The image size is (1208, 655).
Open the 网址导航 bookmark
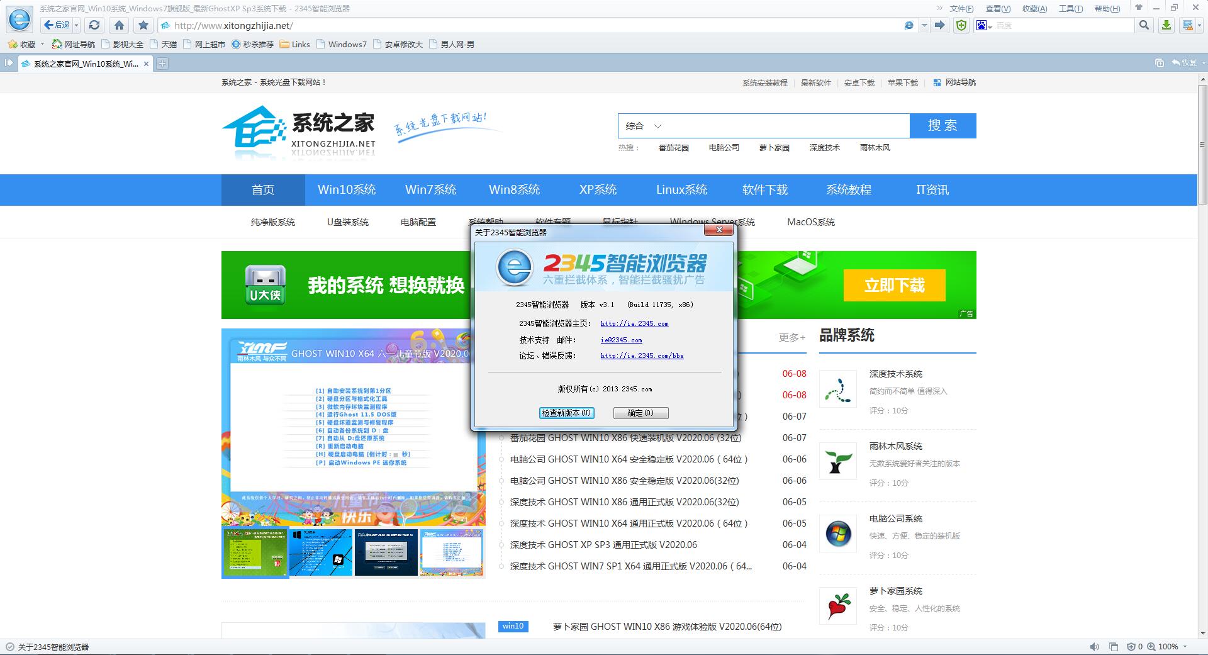click(x=73, y=44)
